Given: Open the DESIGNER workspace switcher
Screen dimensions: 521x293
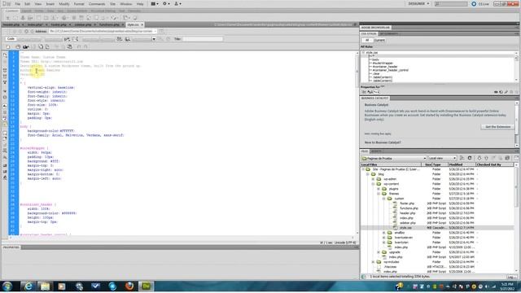Looking at the screenshot, I should (418, 3).
